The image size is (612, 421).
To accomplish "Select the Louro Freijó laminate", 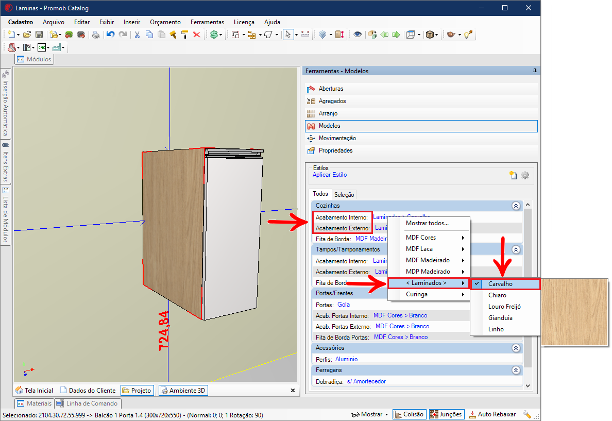I will (x=505, y=307).
